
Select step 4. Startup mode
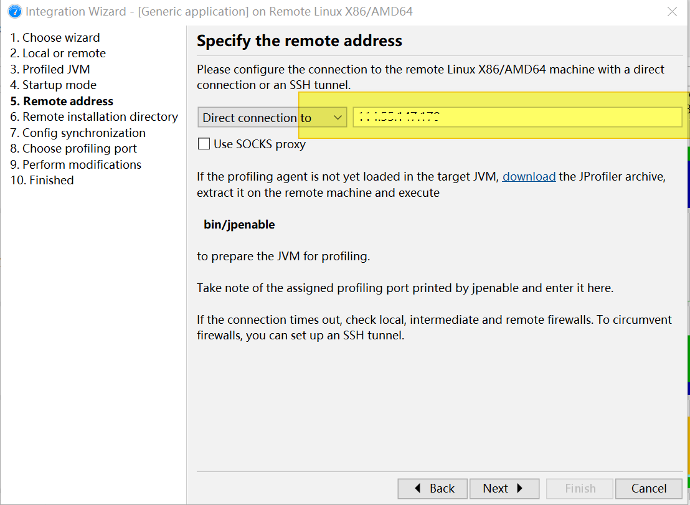pos(54,85)
